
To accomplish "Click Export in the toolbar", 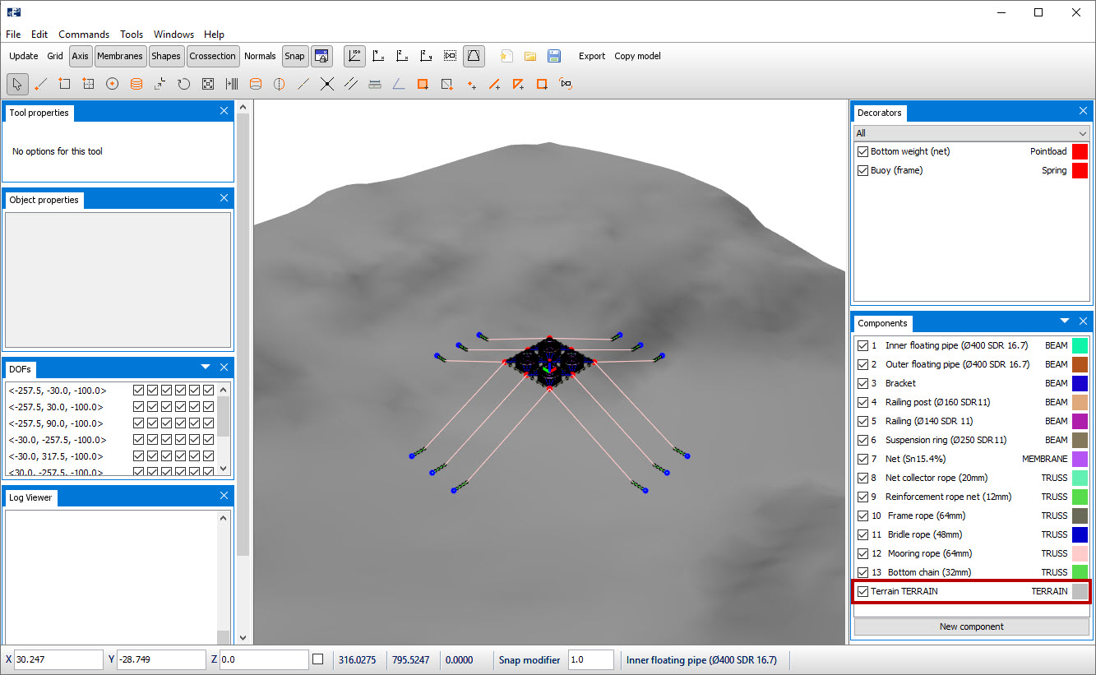I will click(x=592, y=56).
